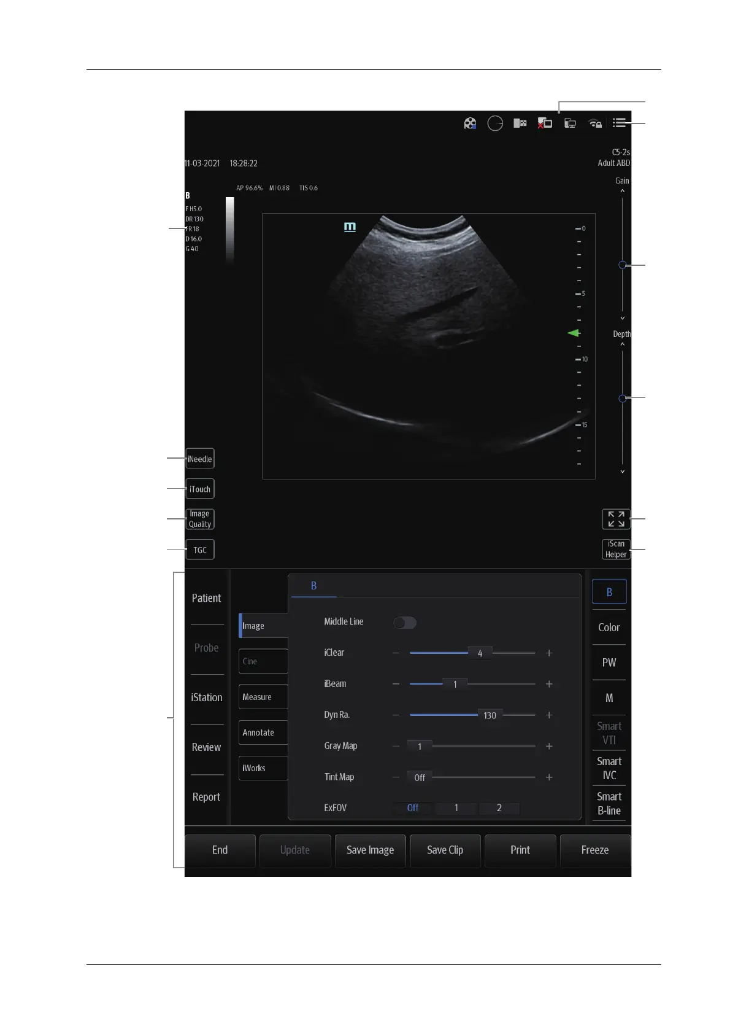The width and height of the screenshot is (730, 1034).
Task: Click the Wi-Fi lock status icon
Action: [x=595, y=123]
